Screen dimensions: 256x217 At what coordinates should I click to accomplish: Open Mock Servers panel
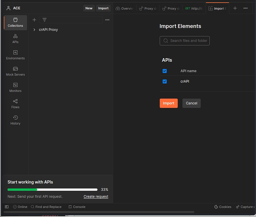coord(15,71)
